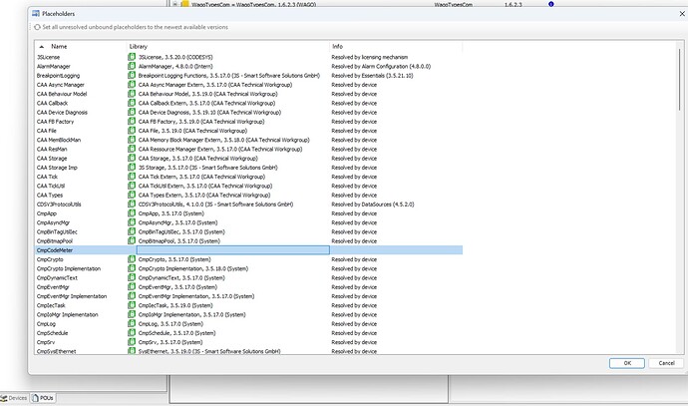The height and width of the screenshot is (406, 688).
Task: Select the CmpSchedule placeholder name
Action: pos(52,333)
